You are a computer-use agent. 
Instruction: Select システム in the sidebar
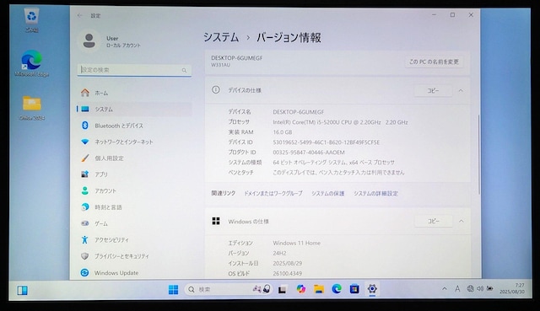click(134, 109)
